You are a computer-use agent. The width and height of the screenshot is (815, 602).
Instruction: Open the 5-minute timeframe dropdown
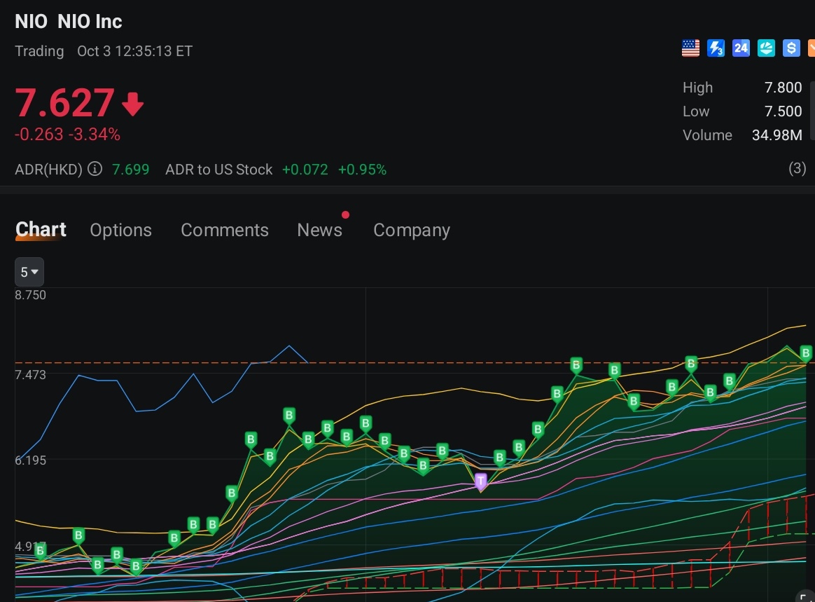coord(29,272)
